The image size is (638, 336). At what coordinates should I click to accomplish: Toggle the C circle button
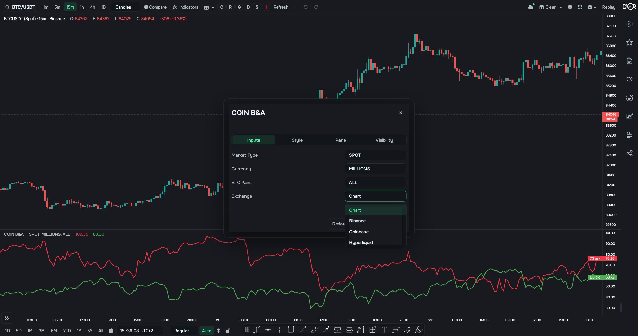pos(222,7)
